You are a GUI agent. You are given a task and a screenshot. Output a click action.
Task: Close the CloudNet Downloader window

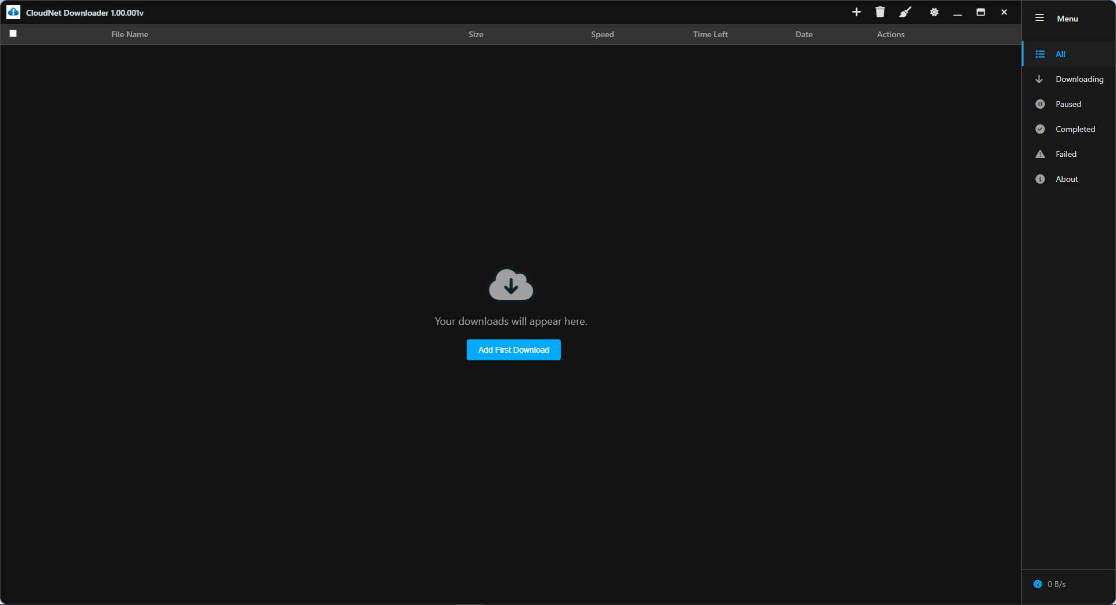coord(1004,12)
